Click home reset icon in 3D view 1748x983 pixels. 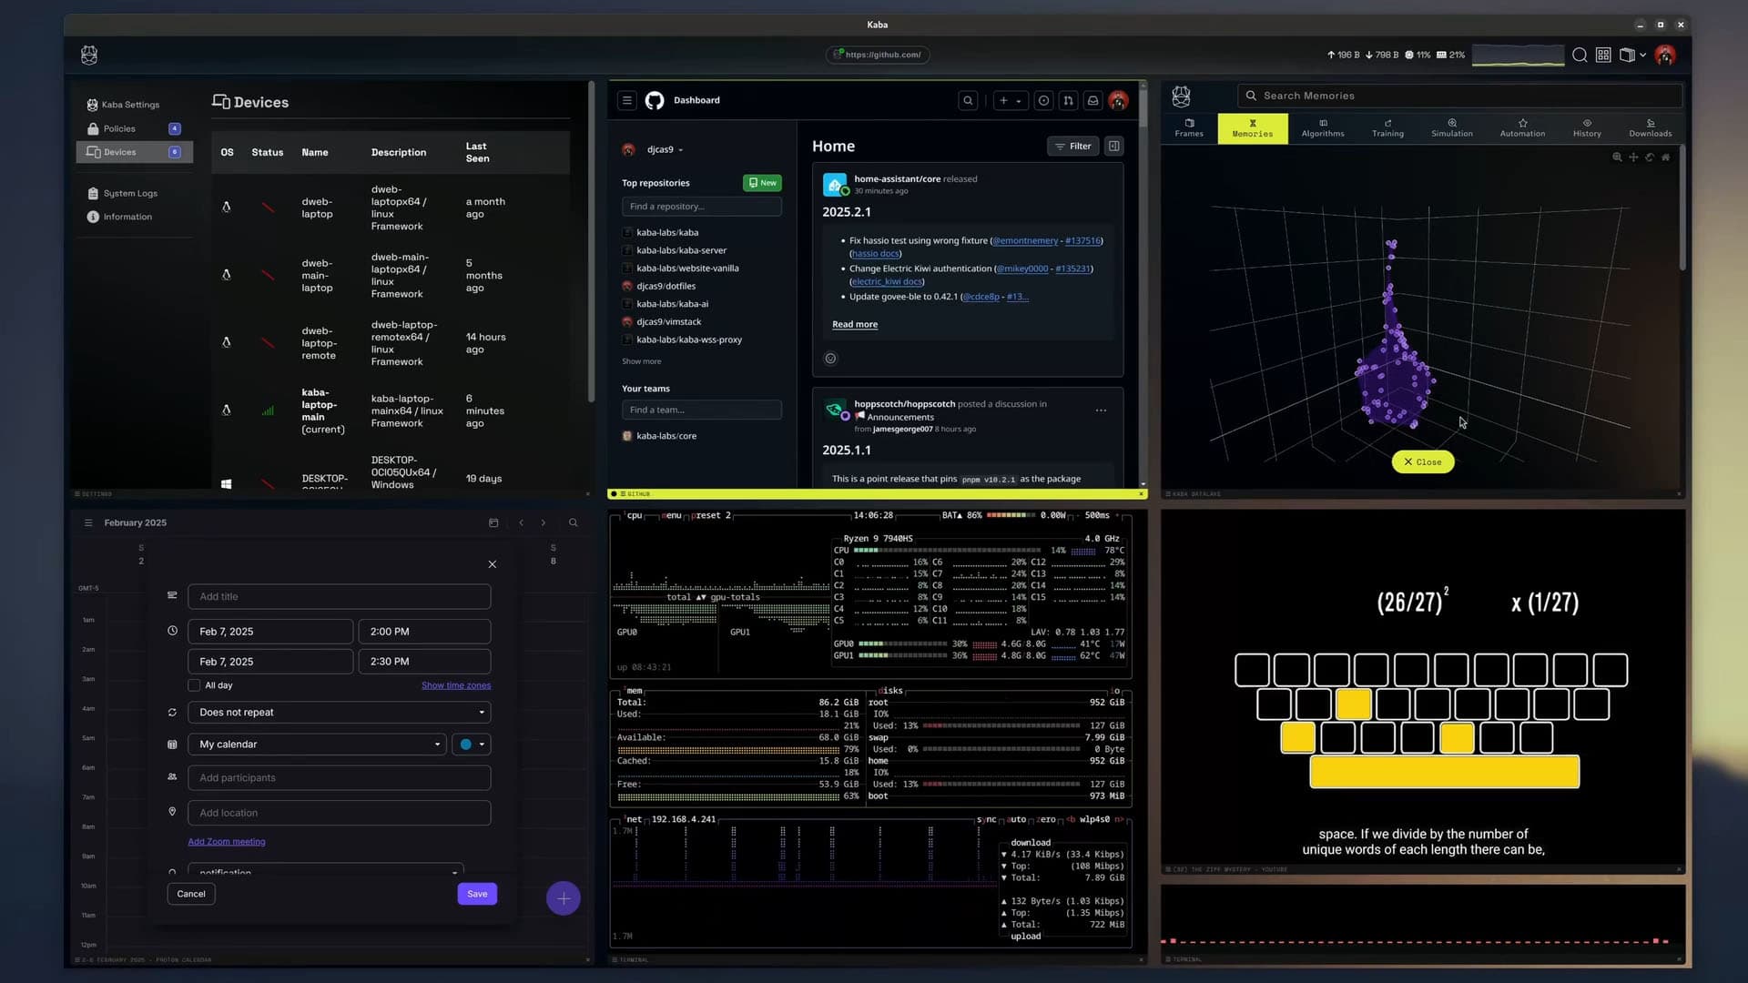point(1665,157)
